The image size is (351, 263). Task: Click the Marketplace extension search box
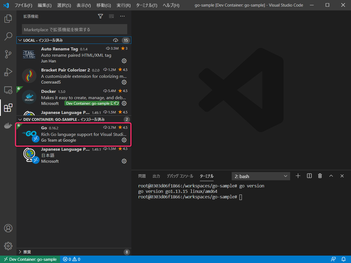pyautogui.click(x=74, y=29)
